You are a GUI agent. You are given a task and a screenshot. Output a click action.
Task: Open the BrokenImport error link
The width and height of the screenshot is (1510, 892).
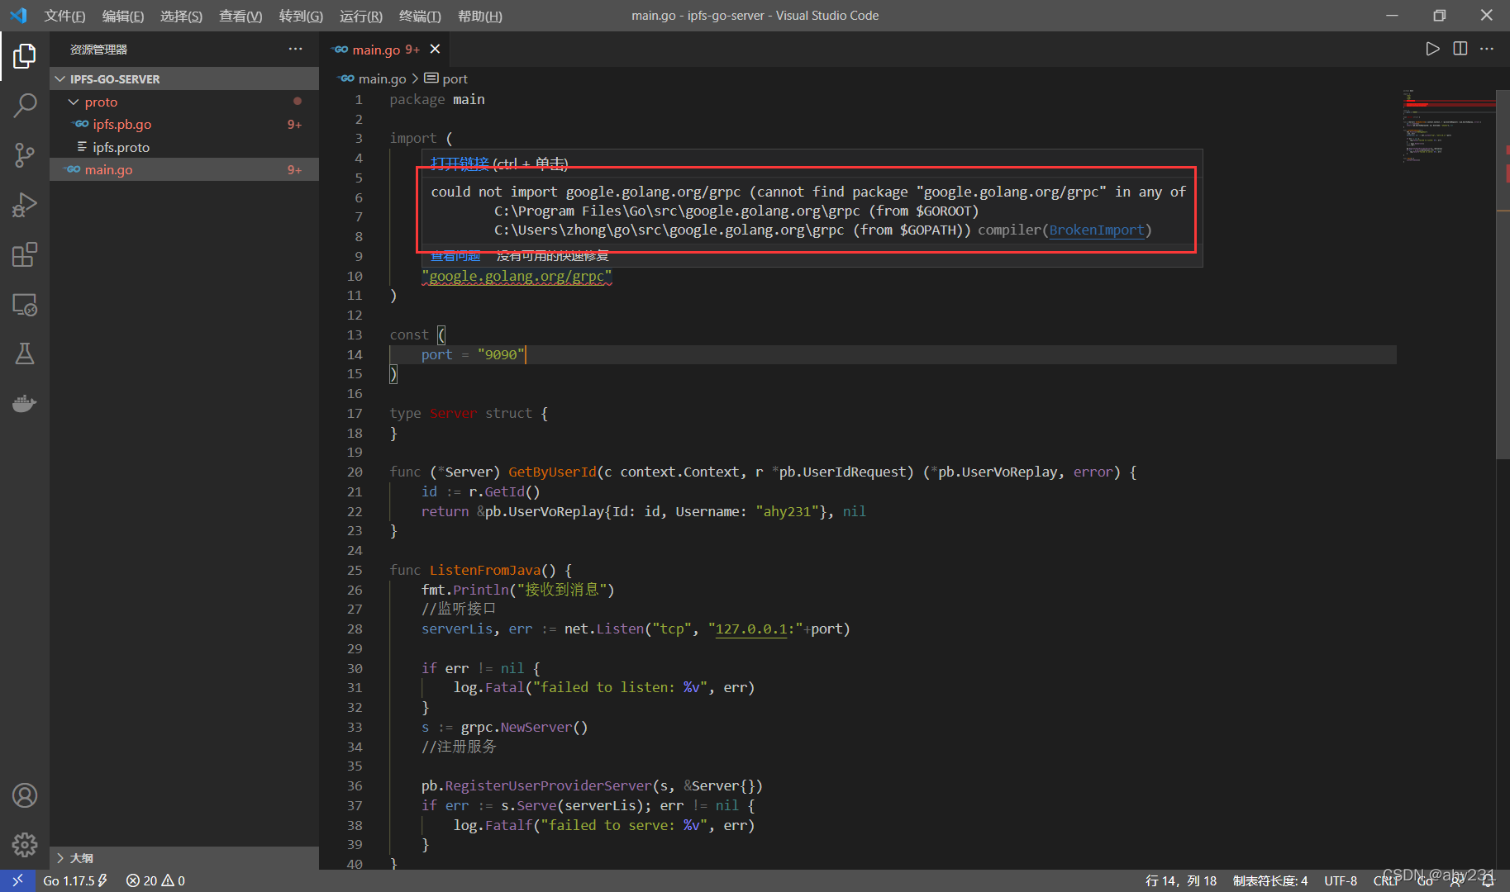point(1096,230)
